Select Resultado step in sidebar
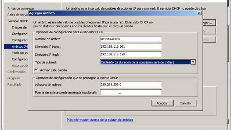Viewport: 231px width, 130px height. pos(14,84)
